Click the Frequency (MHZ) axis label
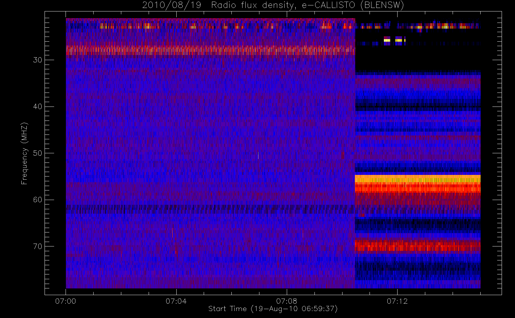The height and width of the screenshot is (318, 515). (x=24, y=153)
